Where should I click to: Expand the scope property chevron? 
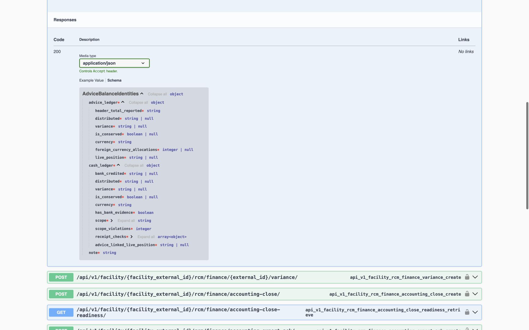(112, 221)
